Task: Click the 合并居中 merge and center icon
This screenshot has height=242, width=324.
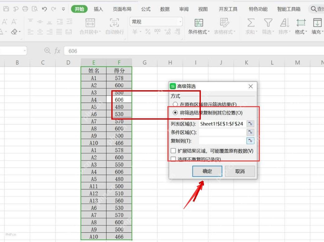Action: click(90, 23)
